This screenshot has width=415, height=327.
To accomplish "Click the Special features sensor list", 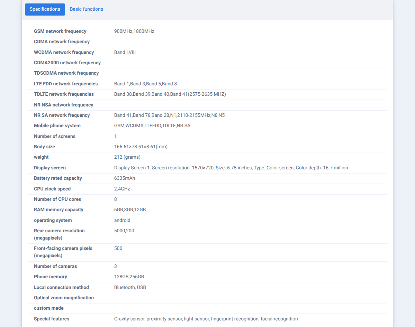I will pos(206,319).
